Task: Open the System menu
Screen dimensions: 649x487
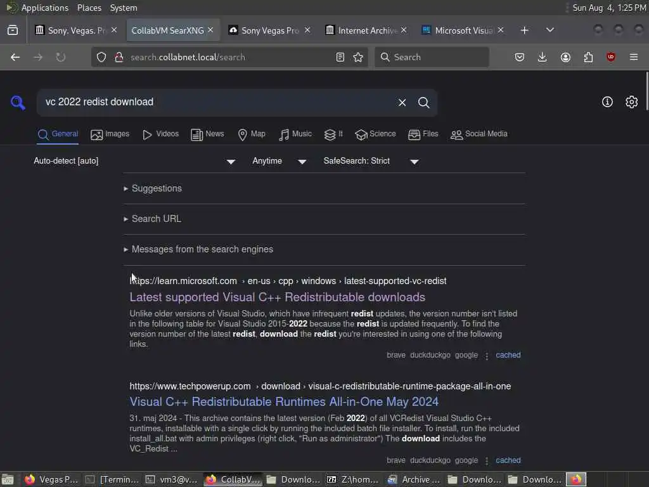Action: click(x=124, y=8)
